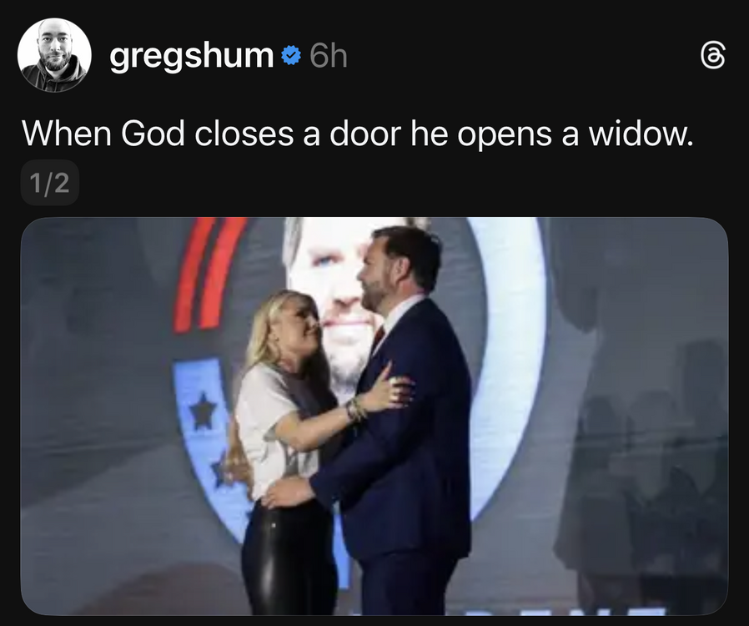Click the red stripes on the backdrop logo
Viewport: 749px width, 626px height.
tap(209, 275)
